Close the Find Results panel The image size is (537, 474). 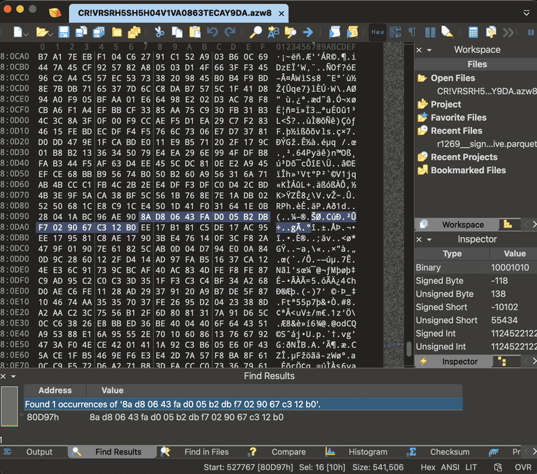click(3, 377)
